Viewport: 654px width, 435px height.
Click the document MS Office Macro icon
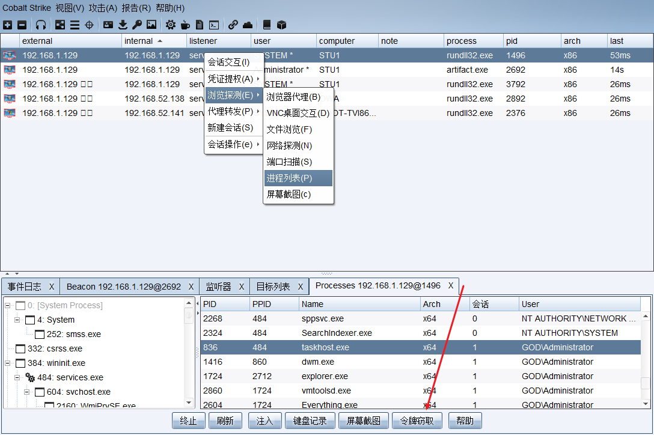point(200,25)
